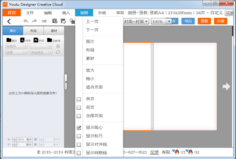Click the Y value stepper arrows
The height and width of the screenshot is (159, 236).
pos(14,145)
